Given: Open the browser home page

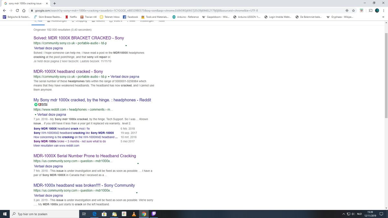Looking at the screenshot, I should (x=24, y=10).
